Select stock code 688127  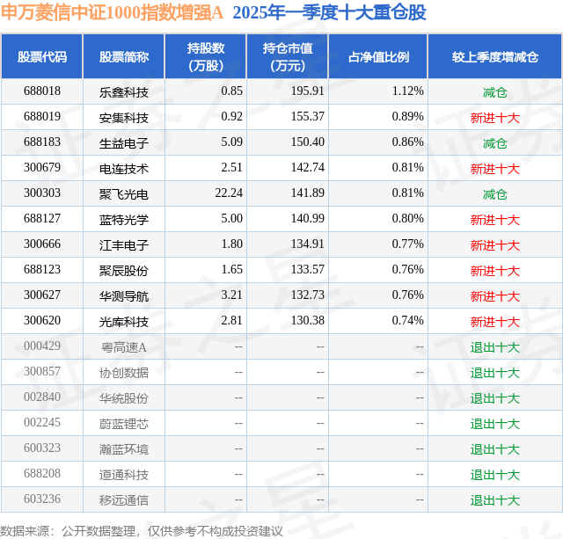(x=42, y=219)
